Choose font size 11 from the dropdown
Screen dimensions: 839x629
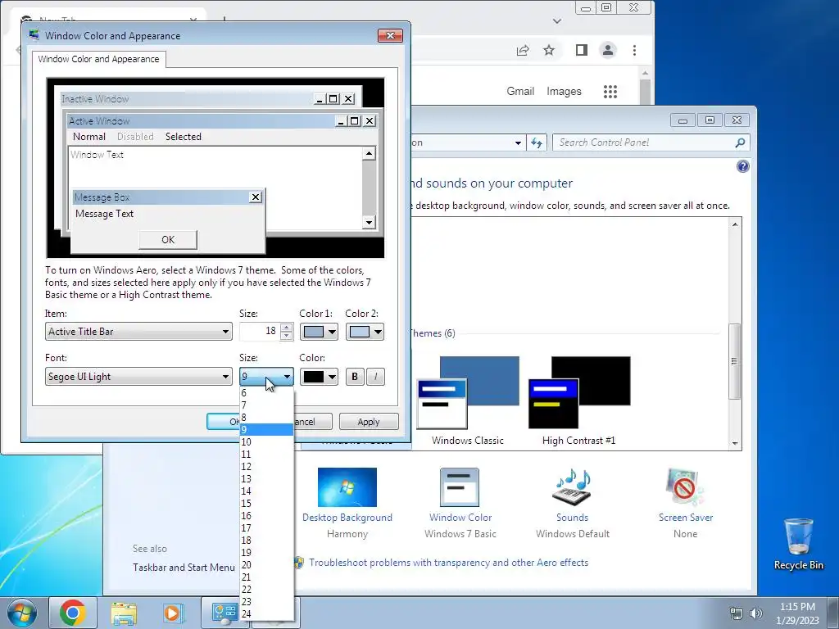click(x=266, y=455)
